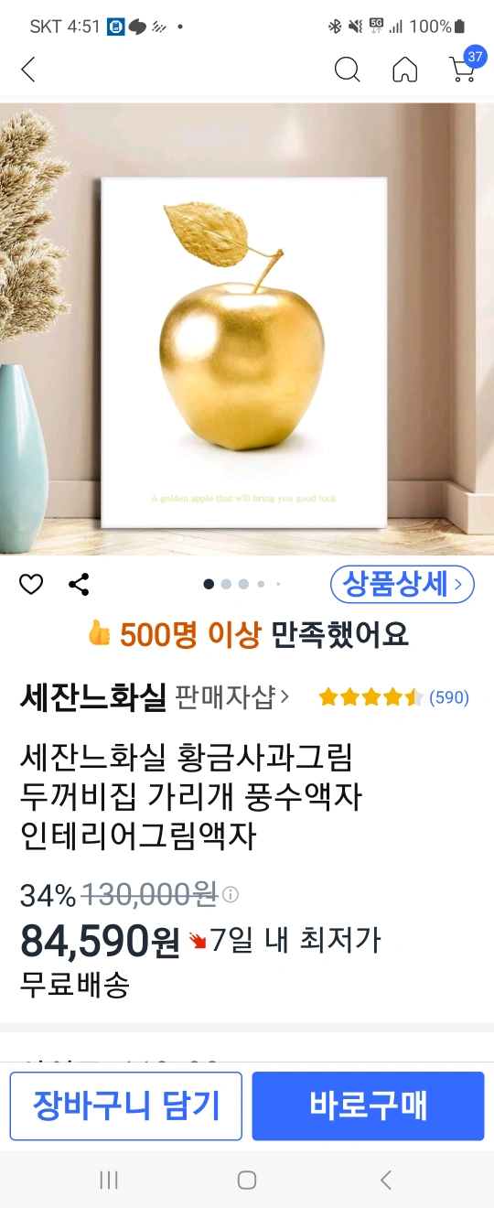Share this product via the share icon
Viewport: 494px width, 1208px height.
[x=79, y=584]
